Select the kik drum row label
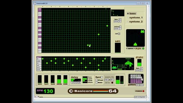183x103 pixels. click(39, 59)
